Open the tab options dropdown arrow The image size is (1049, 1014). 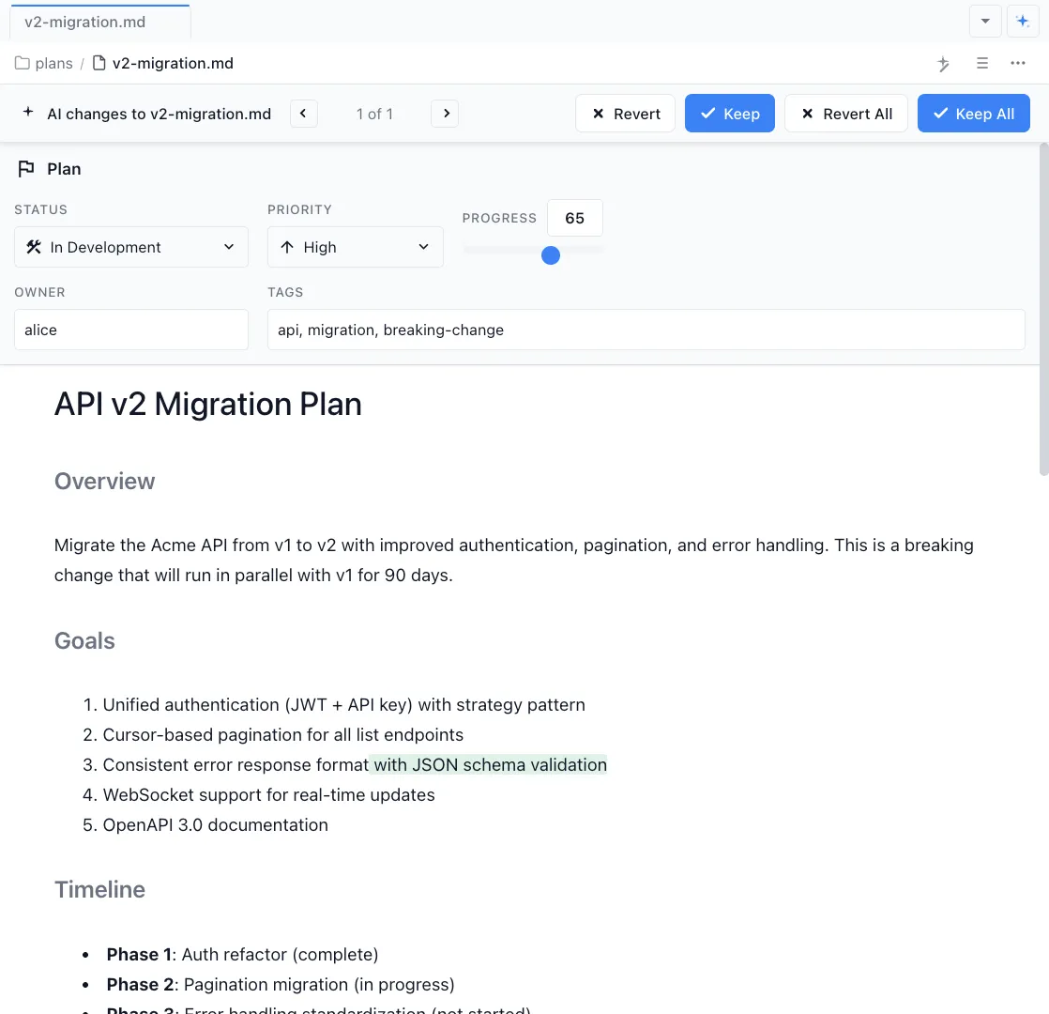984,21
